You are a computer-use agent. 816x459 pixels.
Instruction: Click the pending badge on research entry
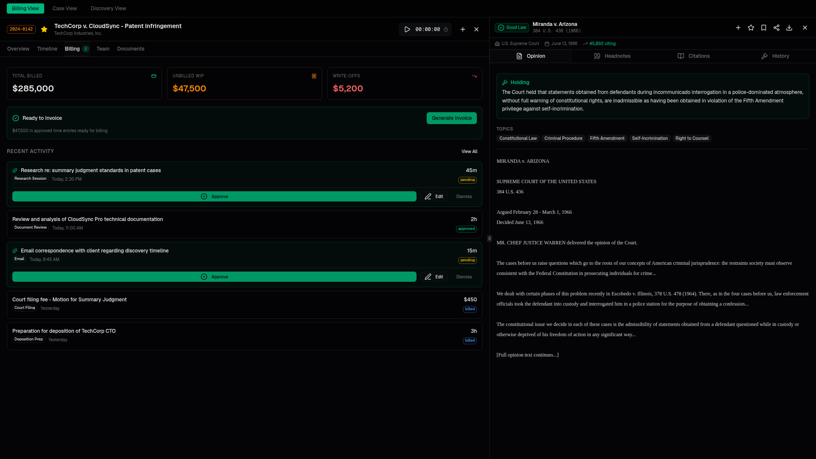click(467, 180)
